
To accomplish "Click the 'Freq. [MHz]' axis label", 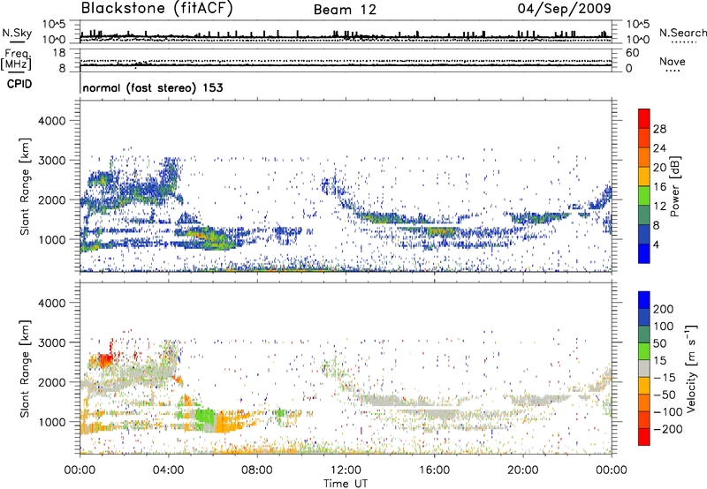I will [x=16, y=59].
